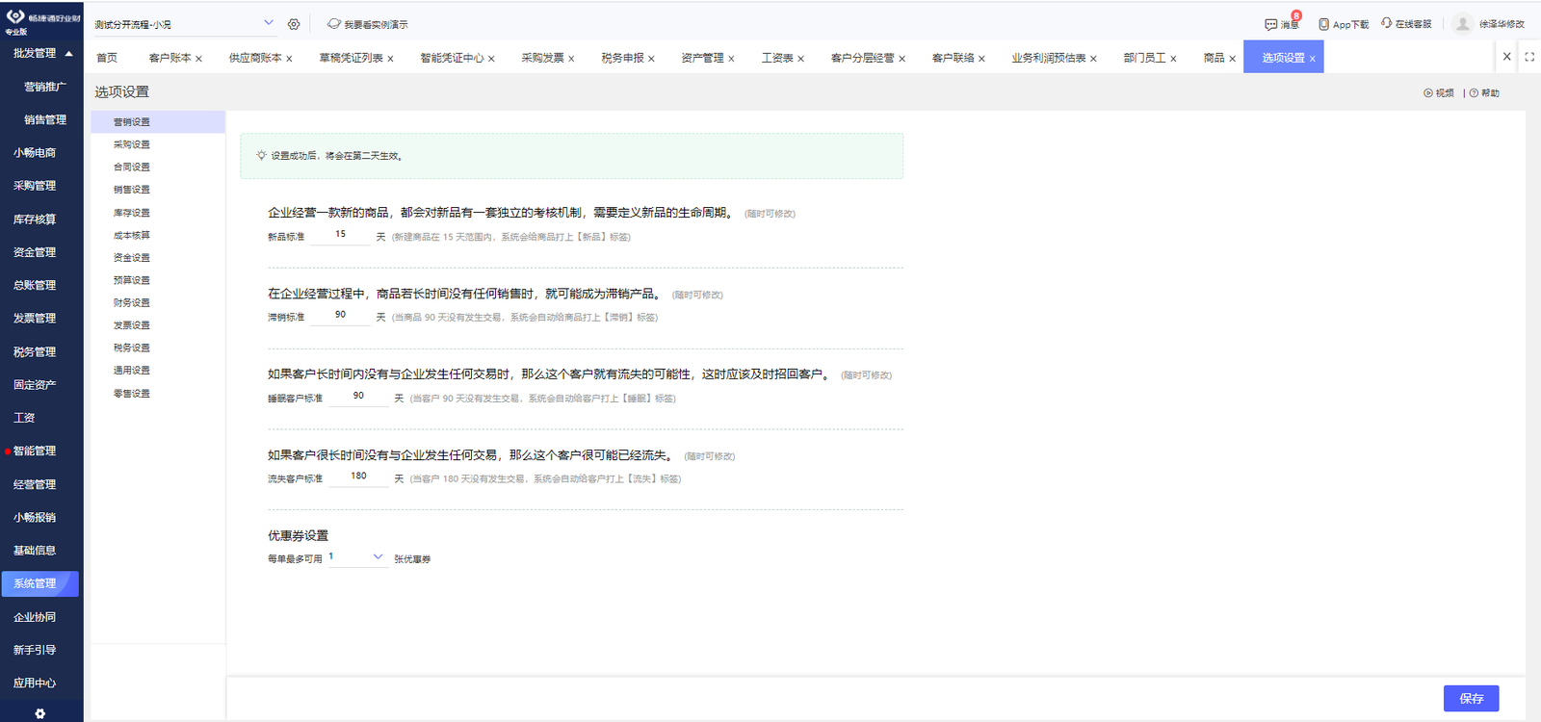Close the 客户账本 tab
The width and height of the screenshot is (1541, 722).
pyautogui.click(x=198, y=59)
